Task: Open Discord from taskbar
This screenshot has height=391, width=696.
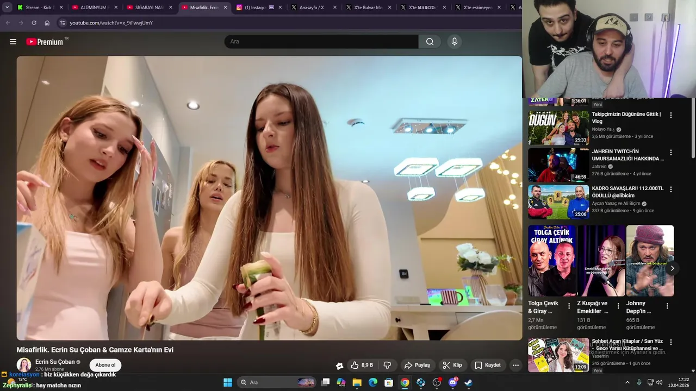Action: [452, 382]
